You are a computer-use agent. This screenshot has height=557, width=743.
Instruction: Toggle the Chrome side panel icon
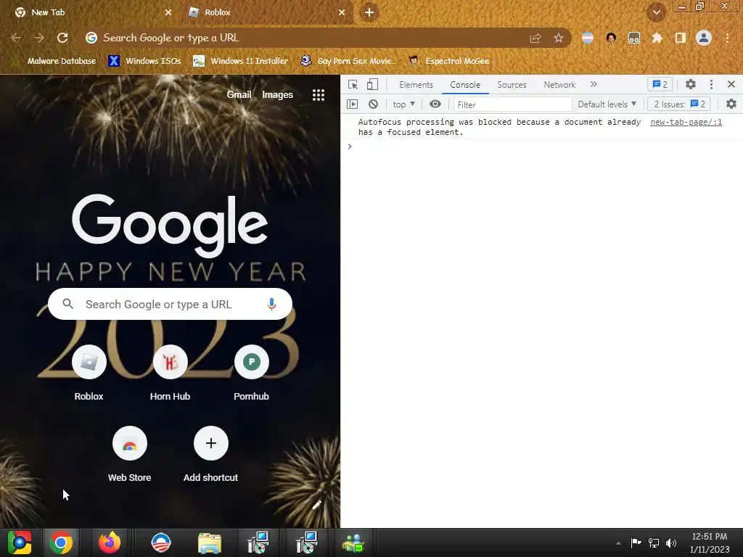681,38
